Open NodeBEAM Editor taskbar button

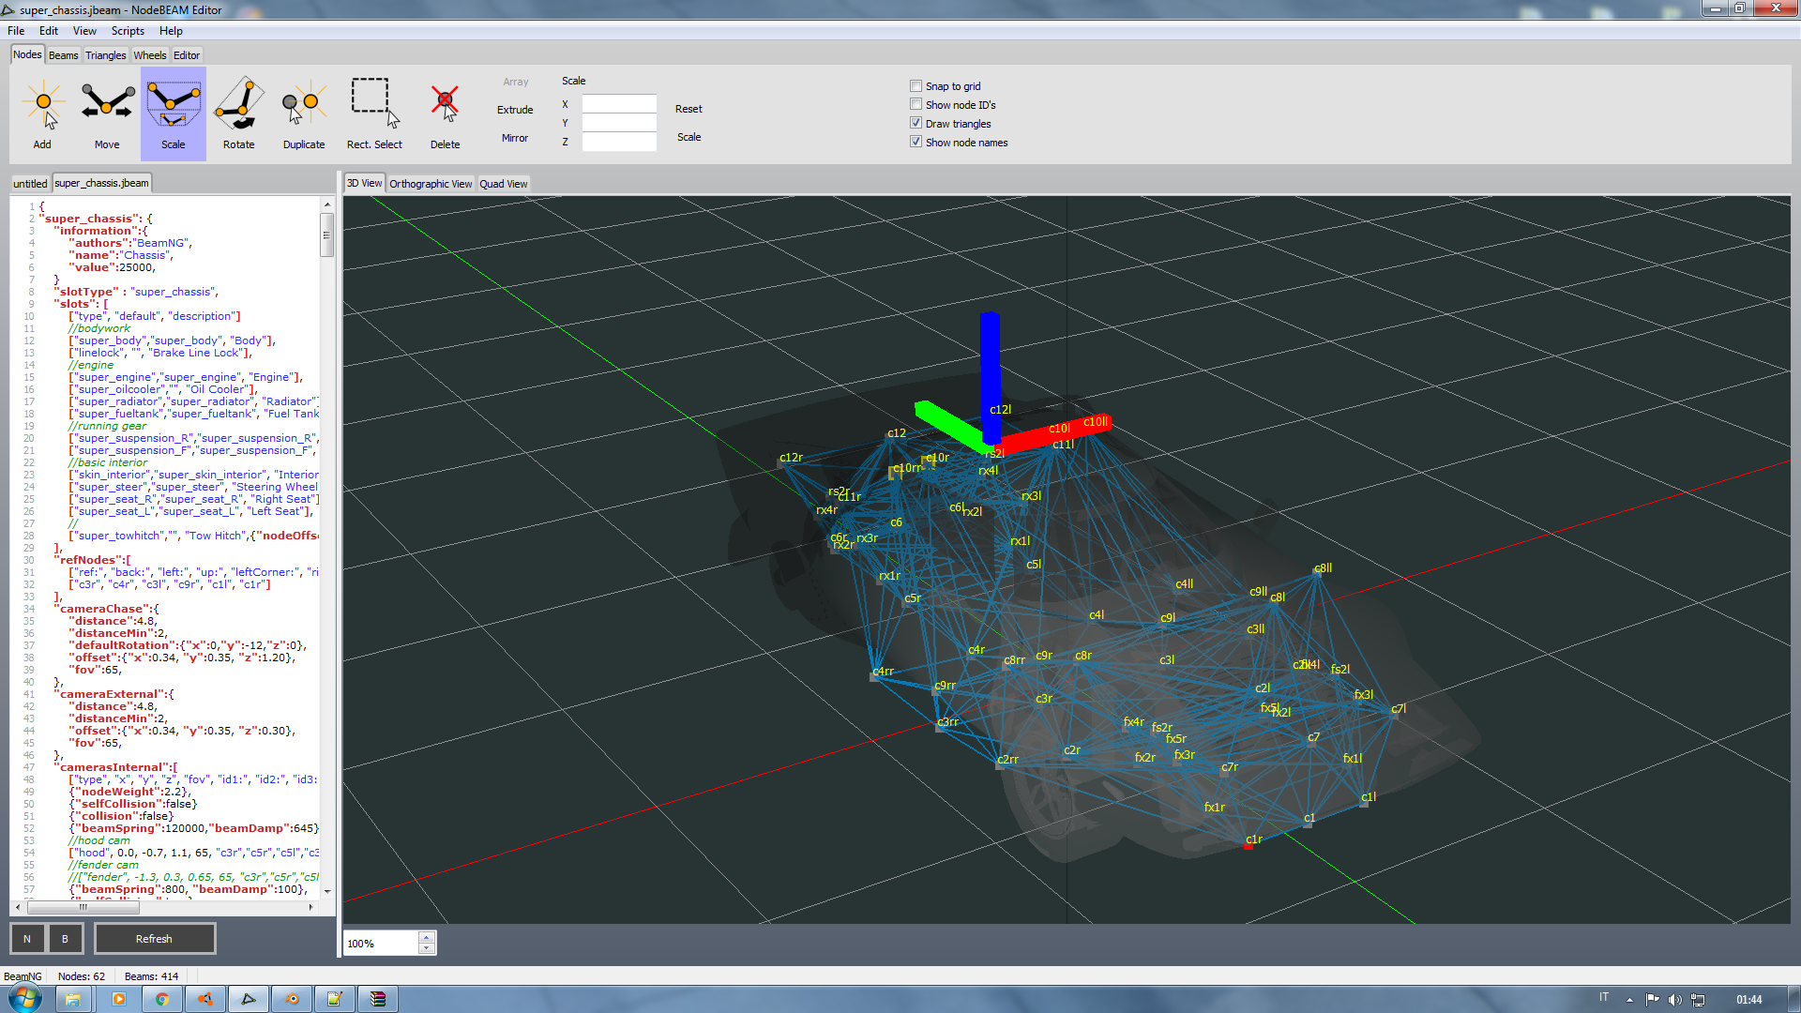(x=249, y=999)
